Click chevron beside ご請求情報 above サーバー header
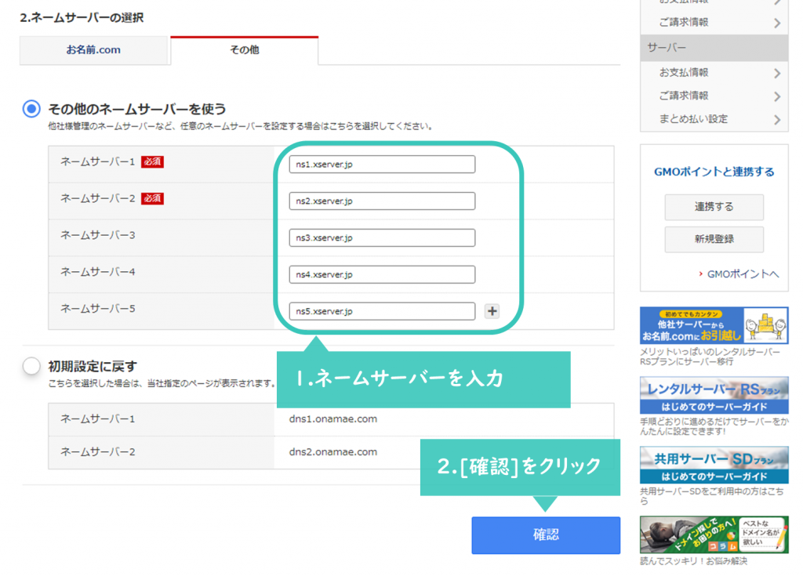Image resolution: width=803 pixels, height=576 pixels. pyautogui.click(x=777, y=23)
